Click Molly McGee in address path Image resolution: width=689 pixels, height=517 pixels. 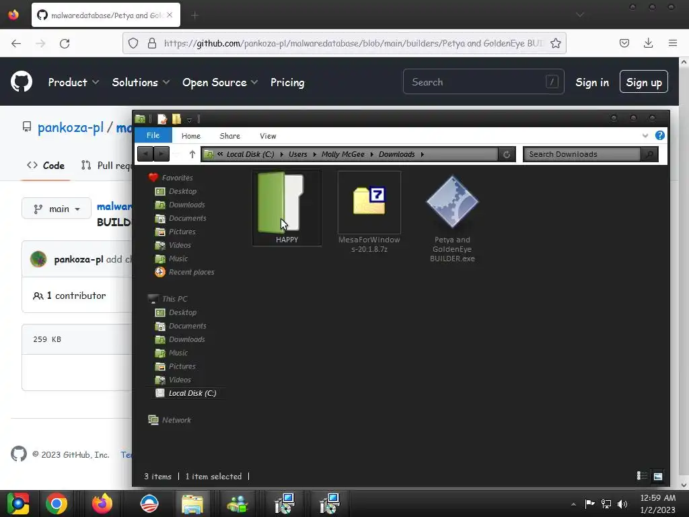click(x=342, y=154)
